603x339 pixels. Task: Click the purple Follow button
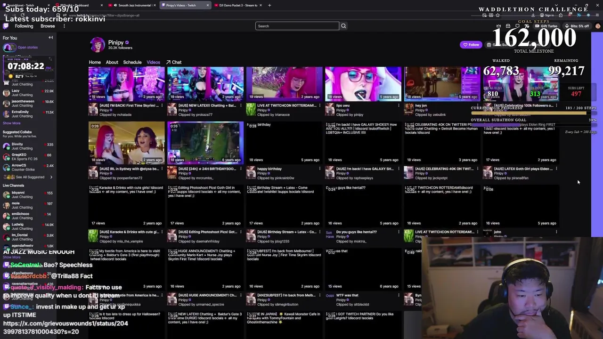[471, 45]
